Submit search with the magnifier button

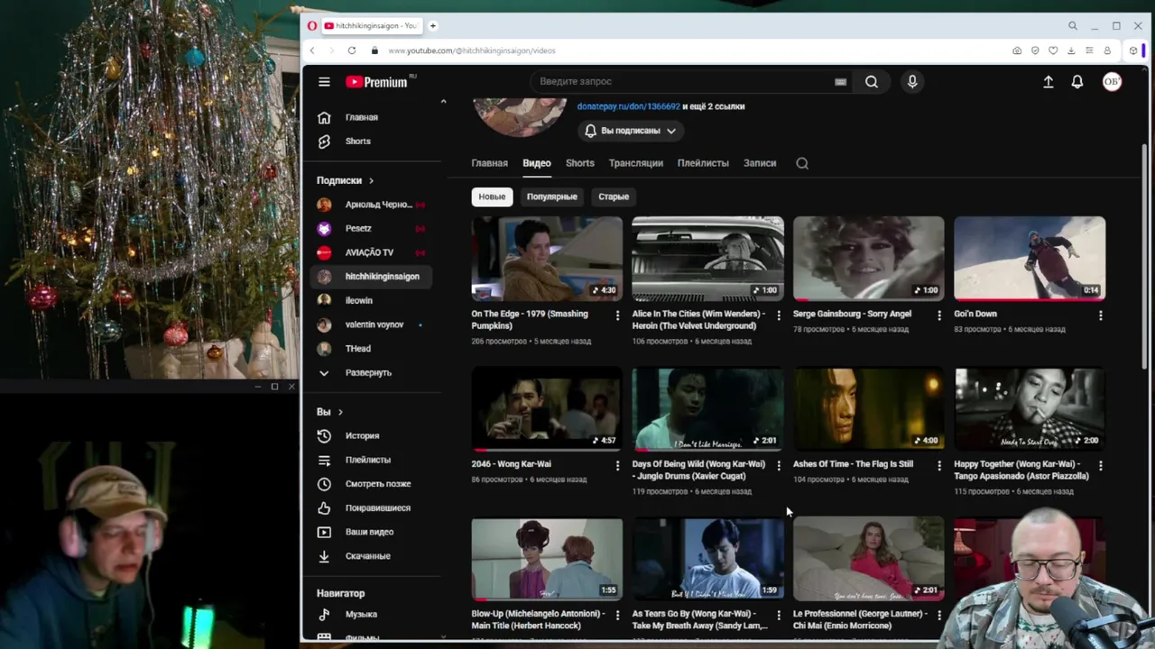(x=872, y=81)
